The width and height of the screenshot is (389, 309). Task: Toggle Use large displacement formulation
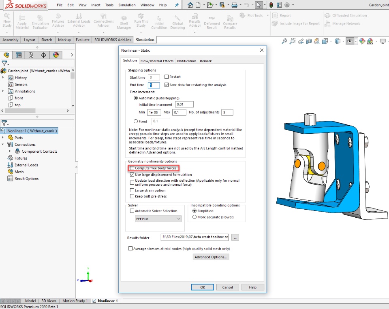point(132,174)
